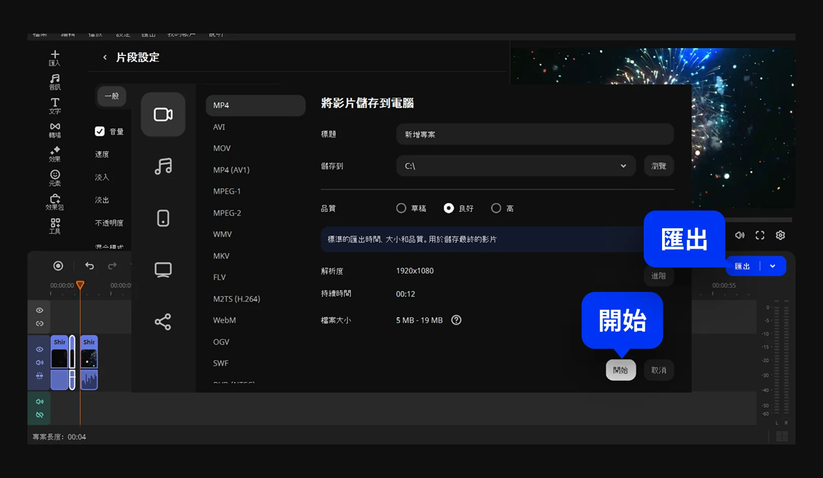Open the 效果 effects panel

[55, 154]
